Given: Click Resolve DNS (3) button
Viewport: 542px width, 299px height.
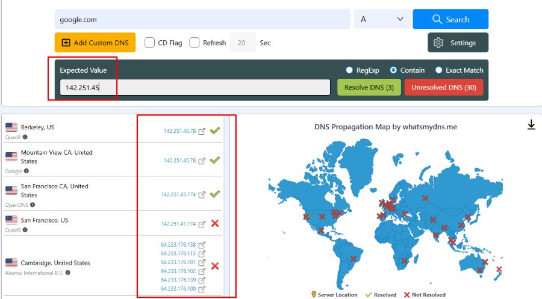Looking at the screenshot, I should click(369, 87).
